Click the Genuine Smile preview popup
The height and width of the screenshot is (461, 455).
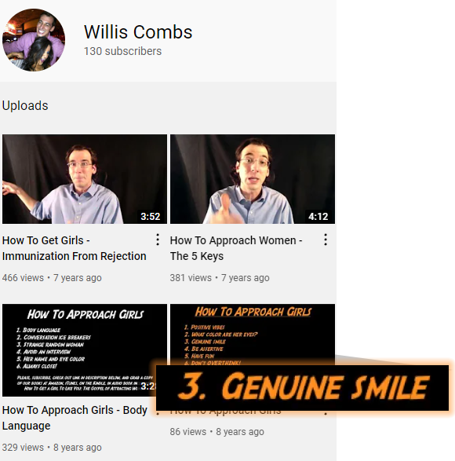coord(302,387)
